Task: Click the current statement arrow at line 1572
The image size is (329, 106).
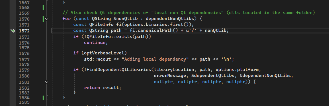Action: (13, 31)
